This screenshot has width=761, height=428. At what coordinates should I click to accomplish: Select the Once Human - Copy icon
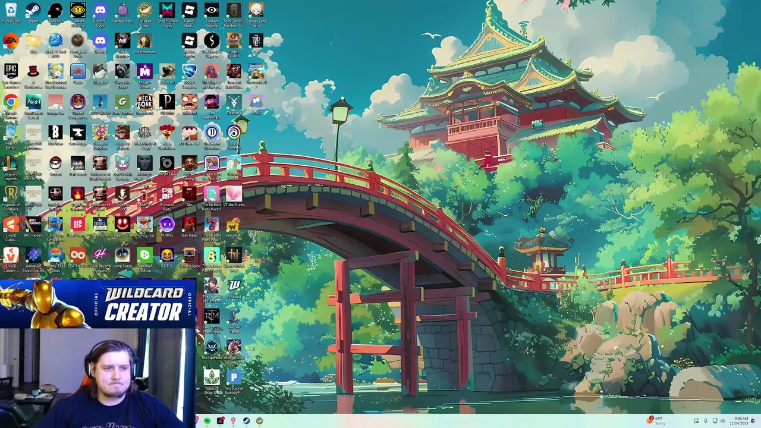point(167,15)
